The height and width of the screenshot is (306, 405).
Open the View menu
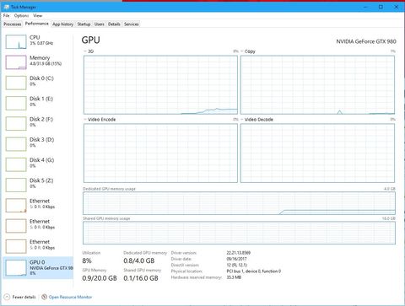coord(37,15)
